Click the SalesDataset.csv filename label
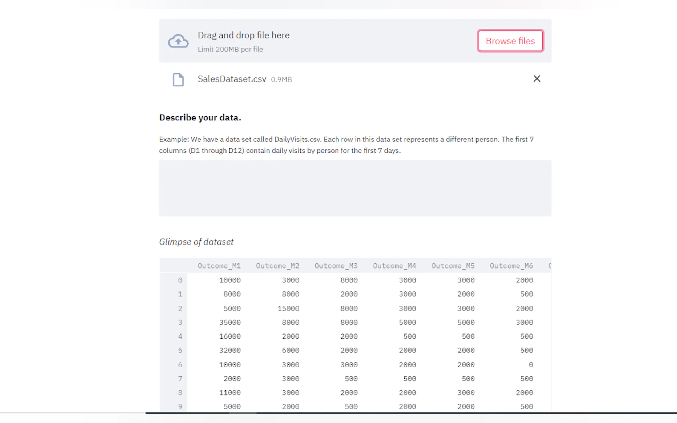The image size is (677, 423). click(232, 79)
